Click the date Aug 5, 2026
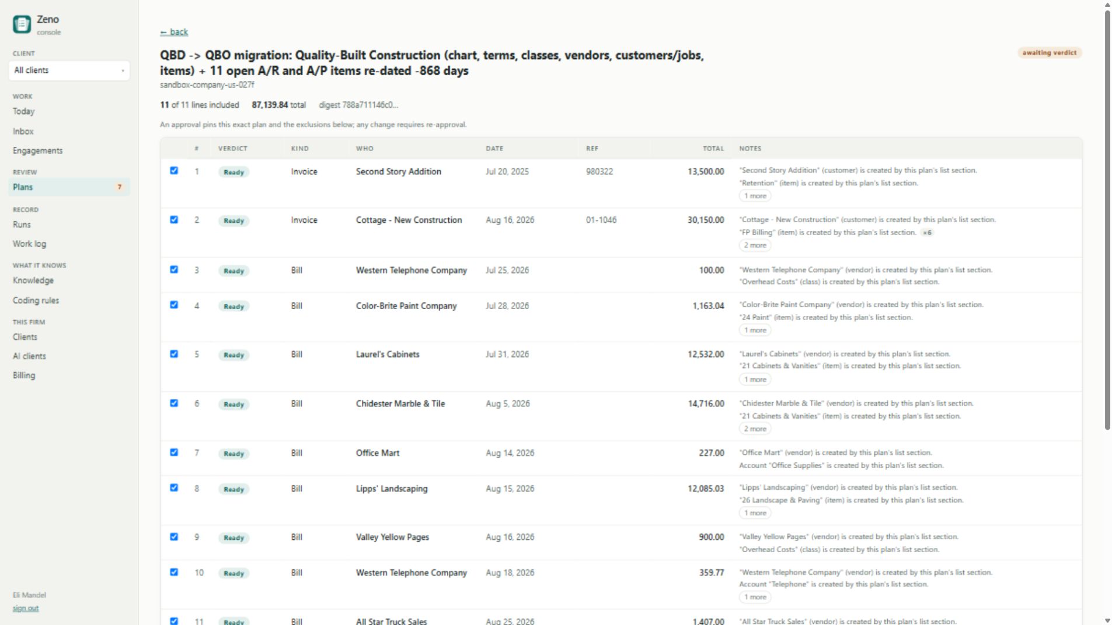The image size is (1112, 625). [x=508, y=403]
